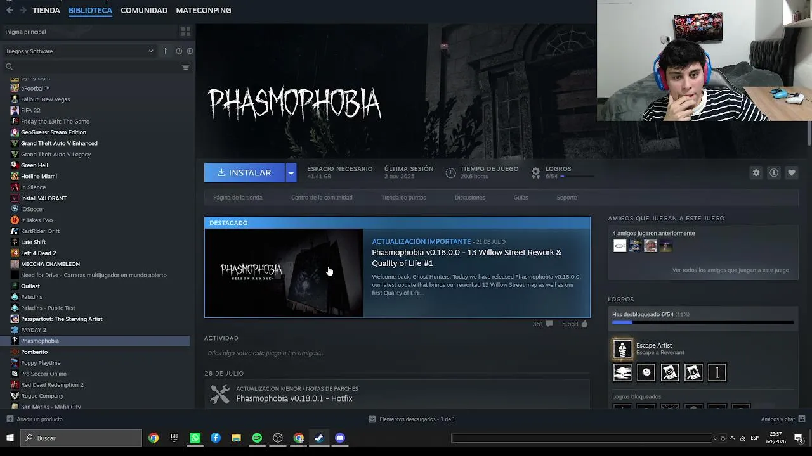Open the COMUNIDAD tab
Screen dimensions: 812x456
click(144, 10)
